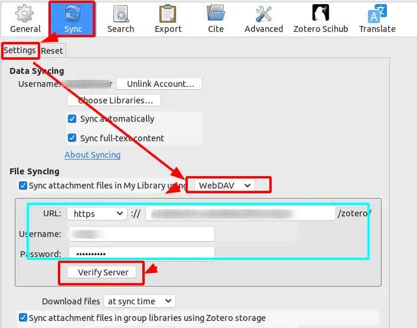Select the Sync preferences icon
The height and width of the screenshot is (328, 417).
[71, 18]
